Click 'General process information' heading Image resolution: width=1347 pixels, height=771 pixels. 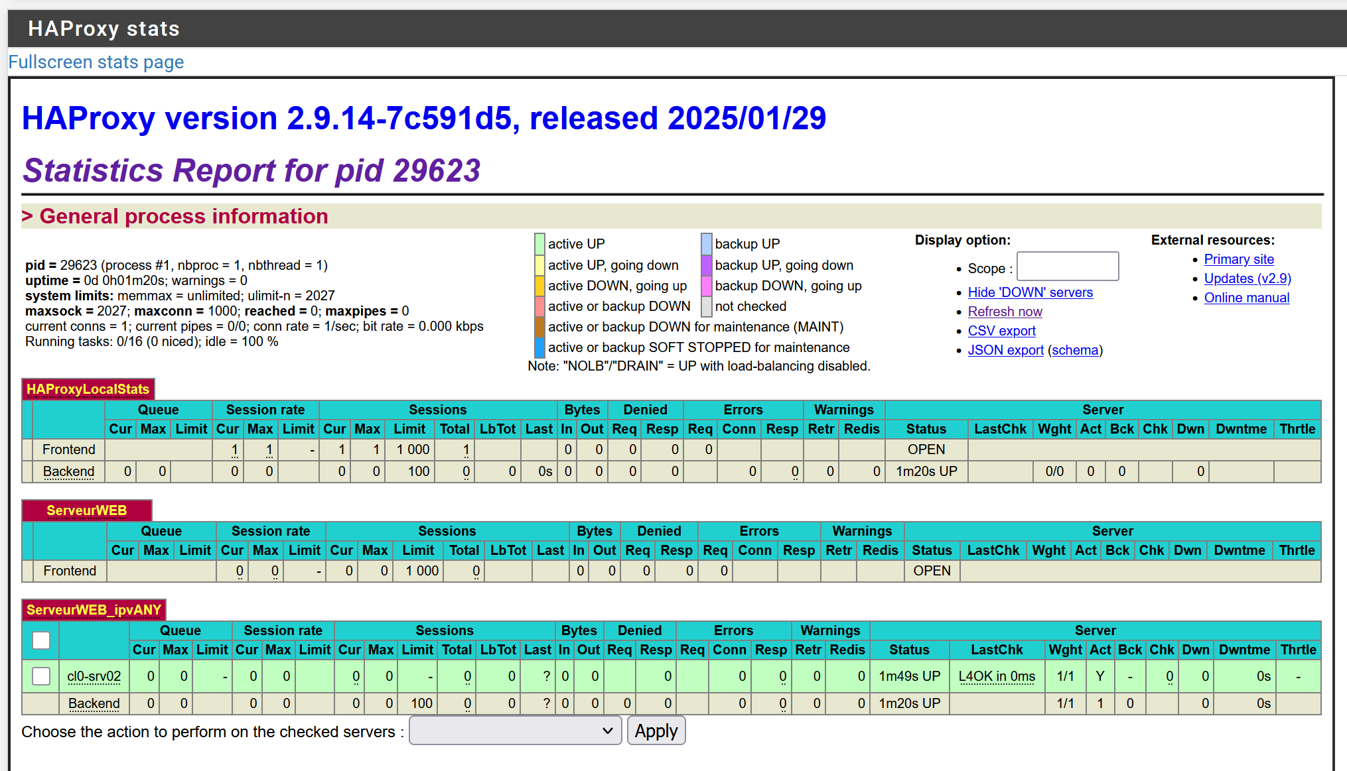184,216
